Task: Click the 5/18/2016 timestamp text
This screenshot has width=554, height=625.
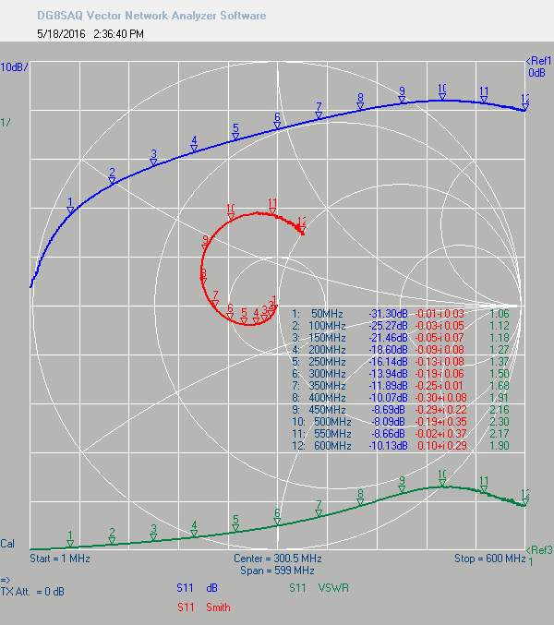Action: pyautogui.click(x=90, y=34)
